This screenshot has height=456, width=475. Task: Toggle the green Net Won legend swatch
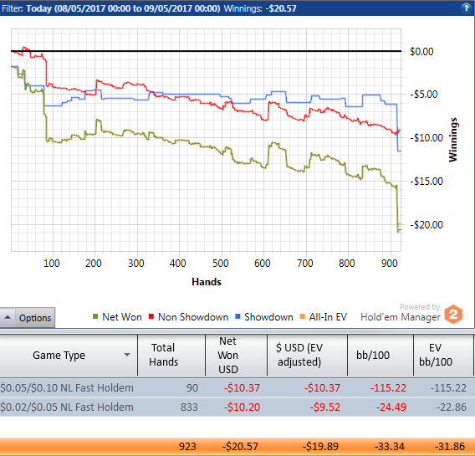tap(95, 316)
